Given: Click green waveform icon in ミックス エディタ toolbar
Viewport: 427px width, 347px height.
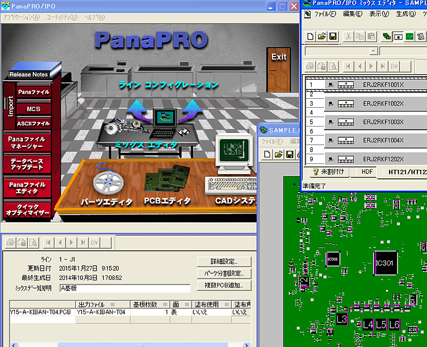Looking at the screenshot, I should pos(409,36).
